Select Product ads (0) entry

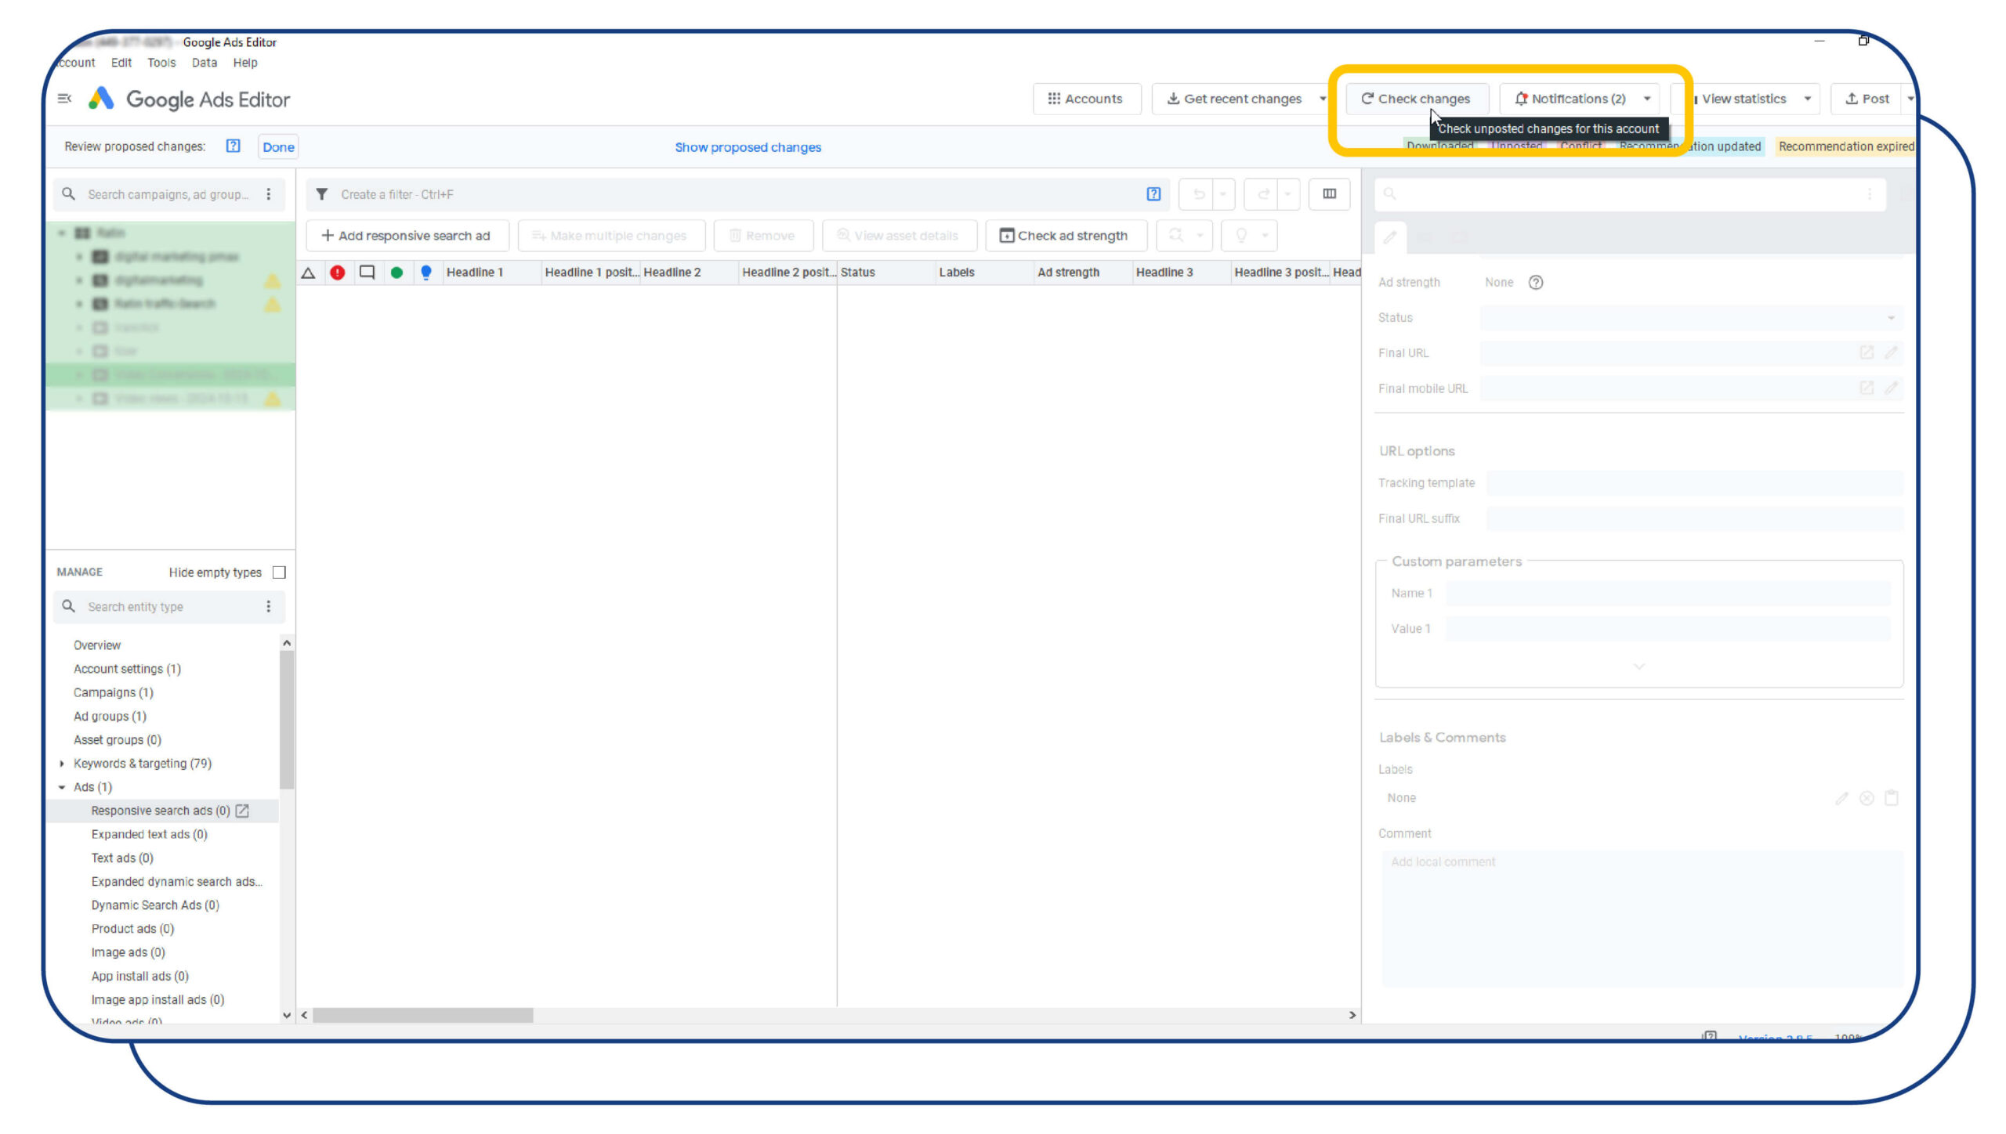(x=132, y=930)
